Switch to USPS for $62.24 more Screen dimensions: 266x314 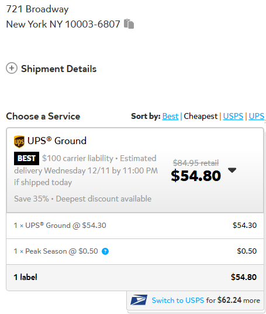point(206,300)
